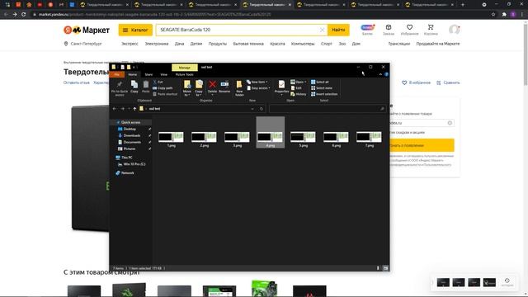
Task: Click Copy path in the ribbon
Action: [x=163, y=88]
